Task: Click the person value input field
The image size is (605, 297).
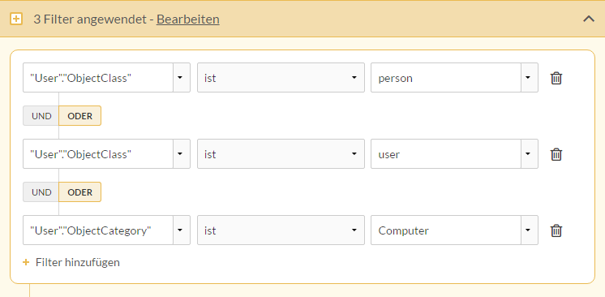Action: coord(446,78)
